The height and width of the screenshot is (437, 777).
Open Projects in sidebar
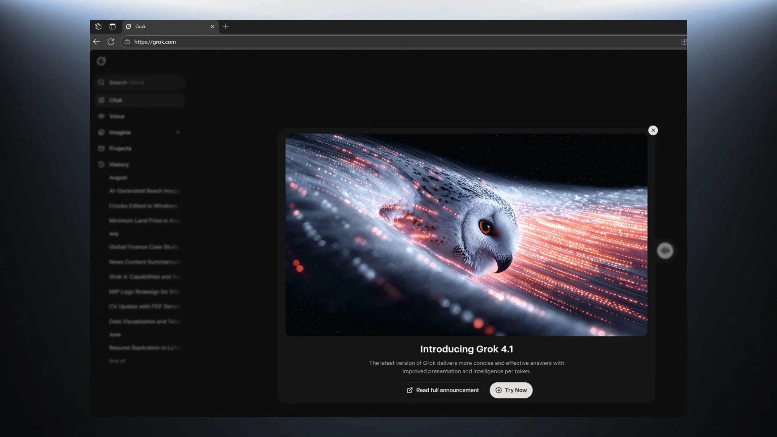click(x=120, y=148)
